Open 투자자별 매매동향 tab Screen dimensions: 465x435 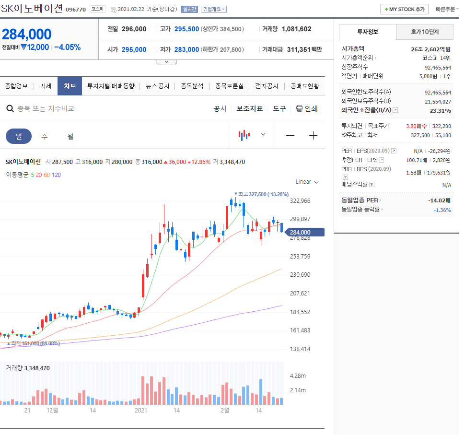(x=111, y=86)
